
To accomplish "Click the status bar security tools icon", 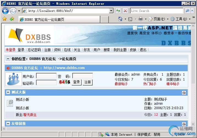I will coord(101,134).
